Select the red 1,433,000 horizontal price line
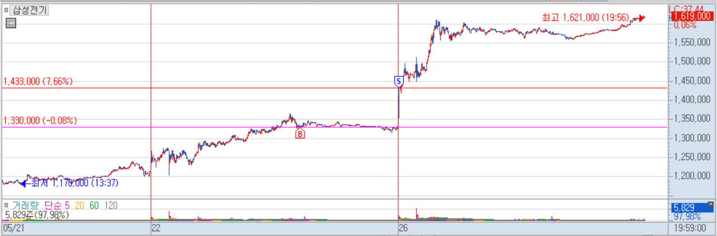717x236 pixels. tap(335, 88)
